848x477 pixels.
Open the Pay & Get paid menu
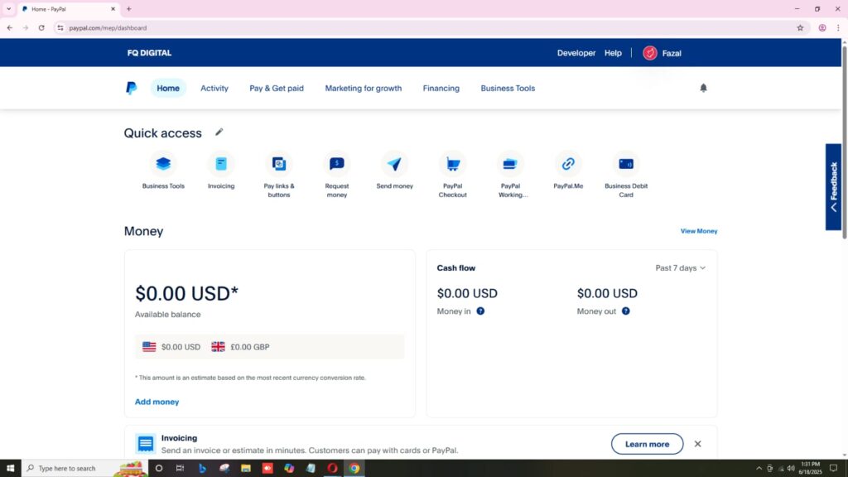pyautogui.click(x=277, y=89)
